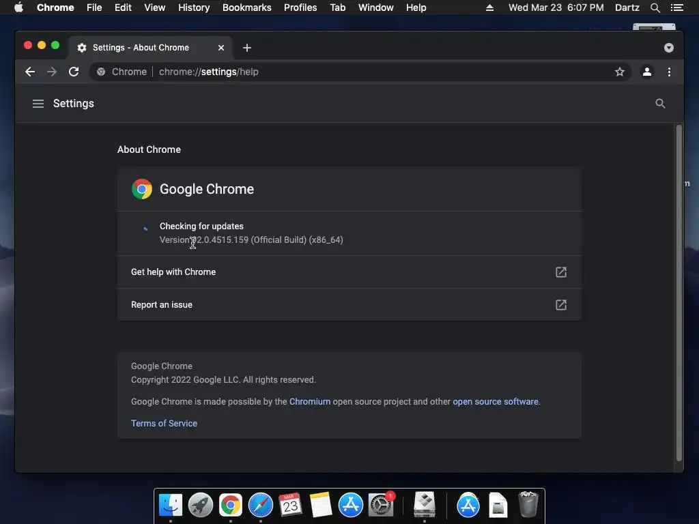Open the Help menu
The image size is (699, 524).
416,8
